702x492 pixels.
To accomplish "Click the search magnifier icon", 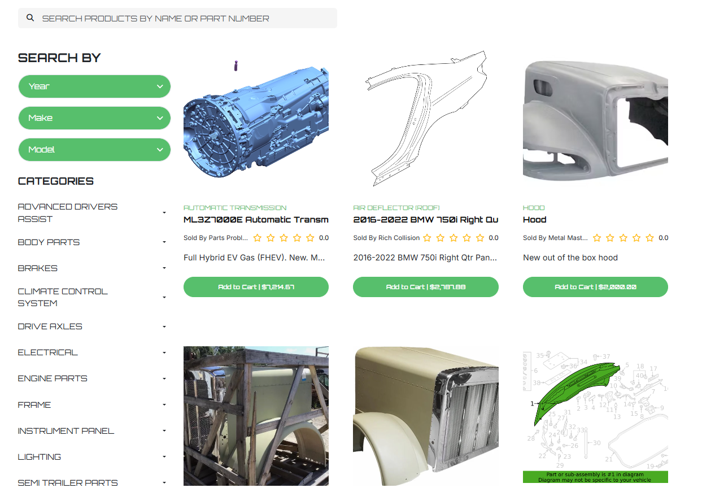I will tap(30, 18).
